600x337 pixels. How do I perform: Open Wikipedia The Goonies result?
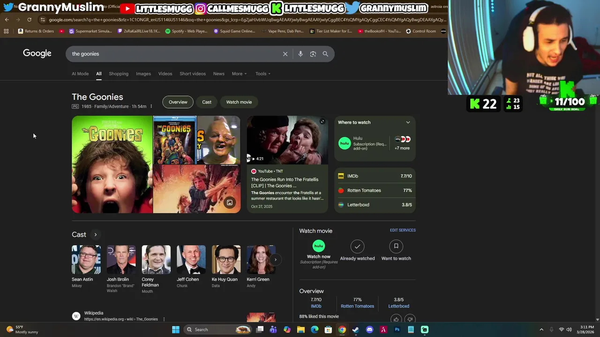pos(121,319)
